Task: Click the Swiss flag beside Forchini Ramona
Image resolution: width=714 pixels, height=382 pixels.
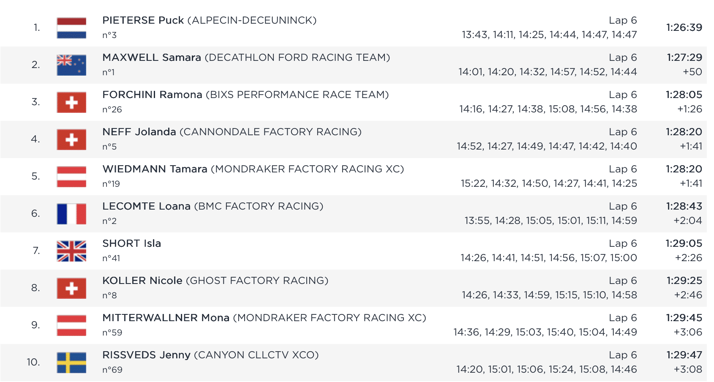Action: pos(71,102)
